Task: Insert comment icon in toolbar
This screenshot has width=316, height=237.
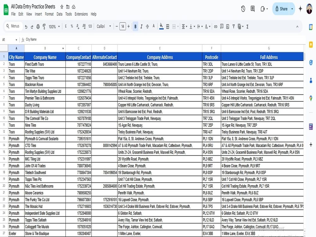Action: coord(222,27)
